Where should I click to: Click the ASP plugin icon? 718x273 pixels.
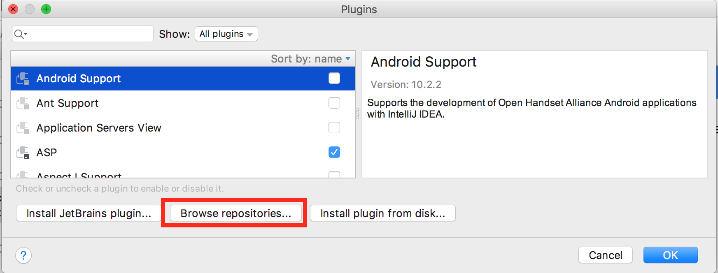(x=23, y=152)
